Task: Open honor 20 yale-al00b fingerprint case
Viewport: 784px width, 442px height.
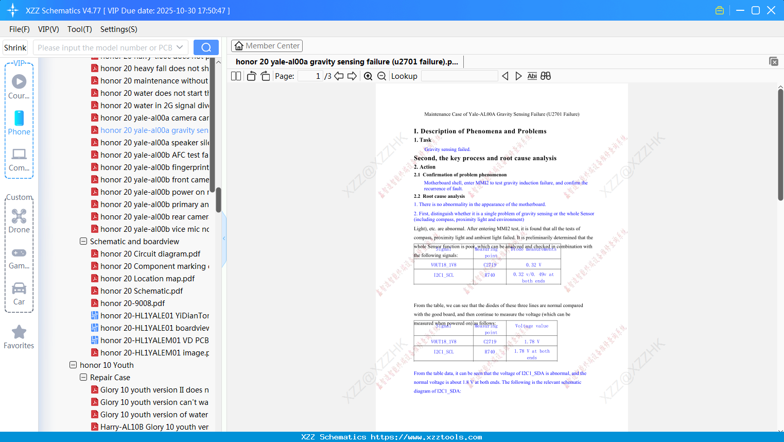Action: [154, 167]
